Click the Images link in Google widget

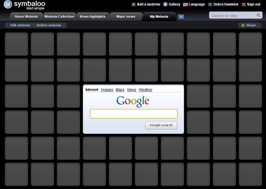pyautogui.click(x=107, y=89)
